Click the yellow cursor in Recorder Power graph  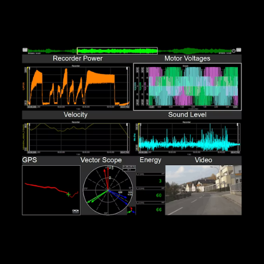coord(28,86)
